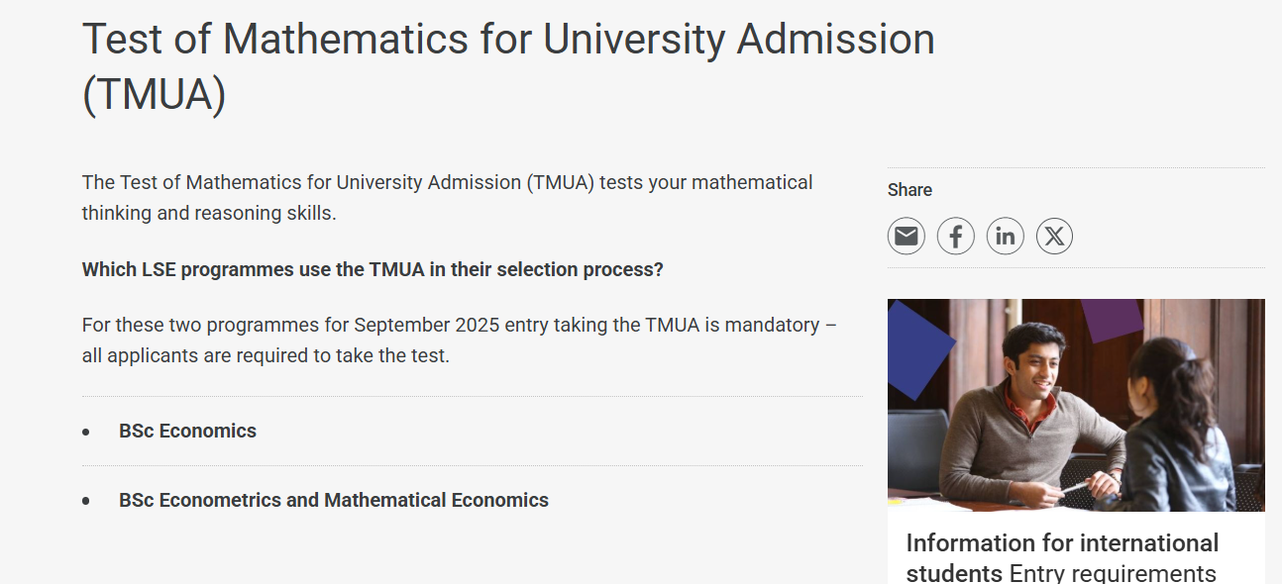Image resolution: width=1282 pixels, height=584 pixels.
Task: Open BSc Econometrics and Mathematical Economics link
Action: 333,500
